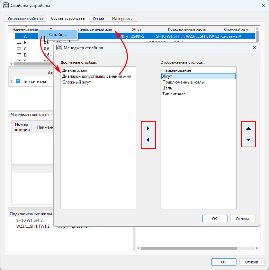
Task: Sort by the Наименование column header
Action: pyautogui.click(x=25, y=30)
